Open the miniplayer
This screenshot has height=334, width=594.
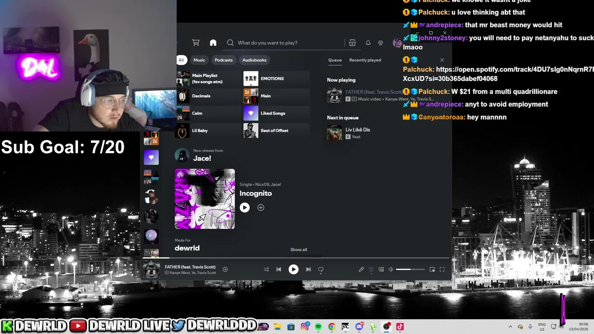point(432,269)
